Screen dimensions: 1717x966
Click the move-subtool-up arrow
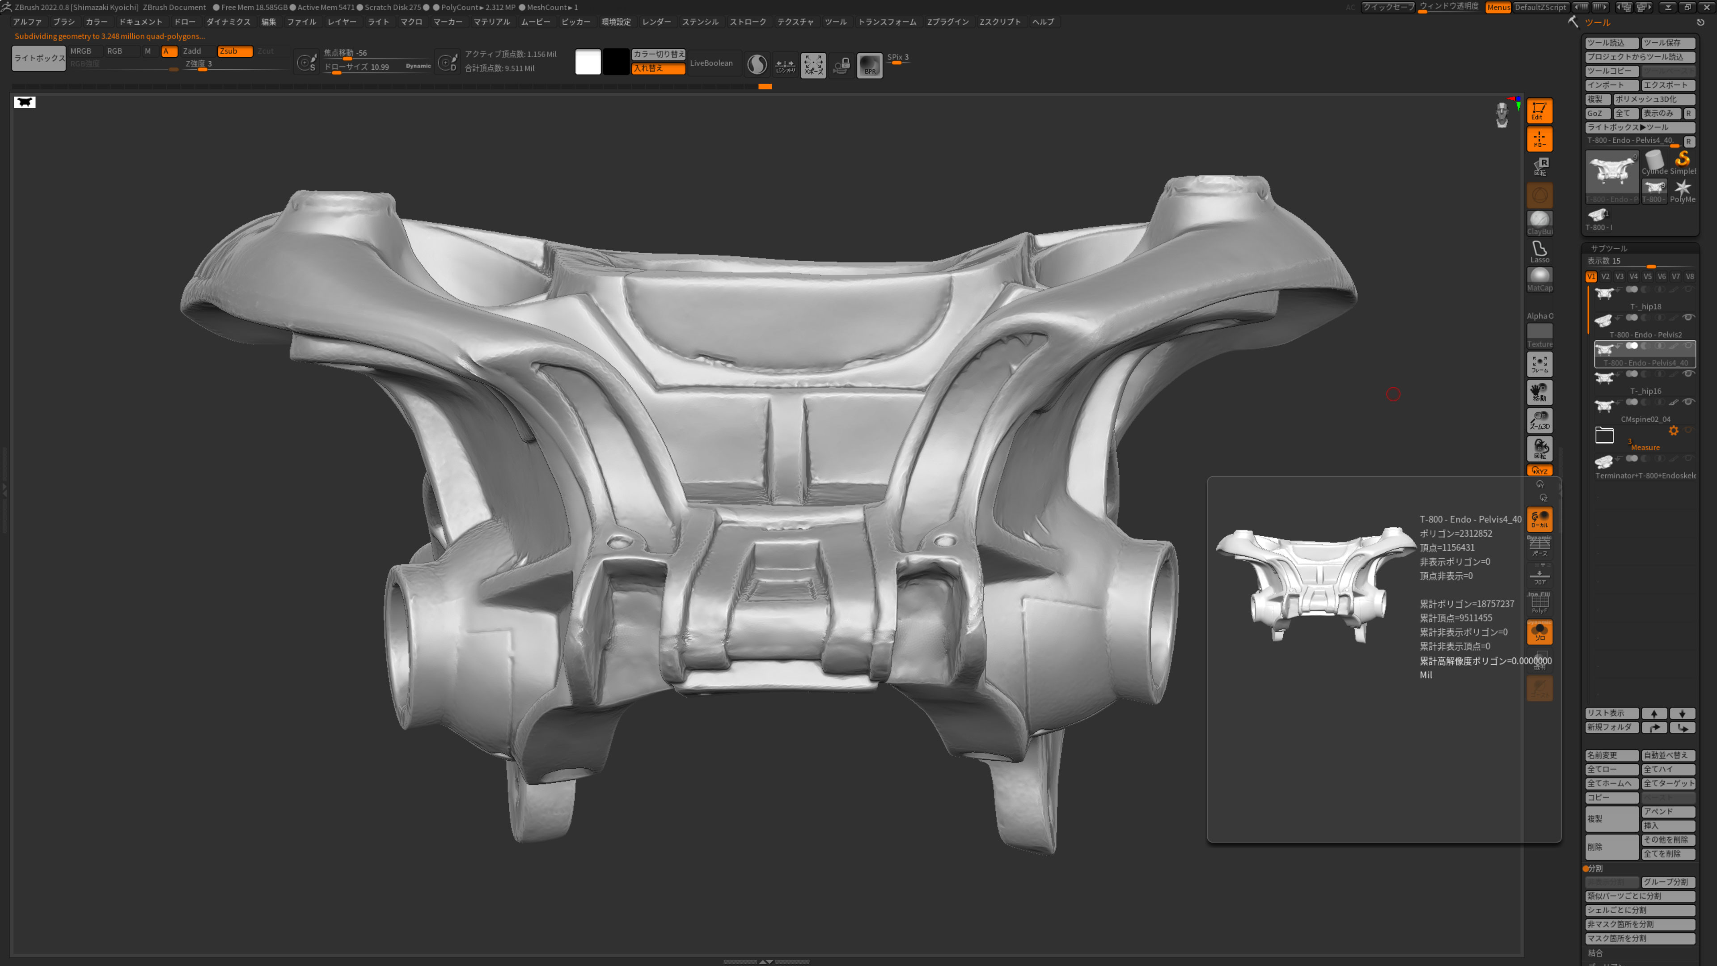pos(1654,713)
